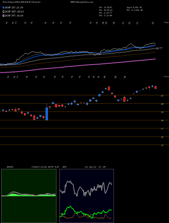Click the price axis label '19'

[x=162, y=113]
